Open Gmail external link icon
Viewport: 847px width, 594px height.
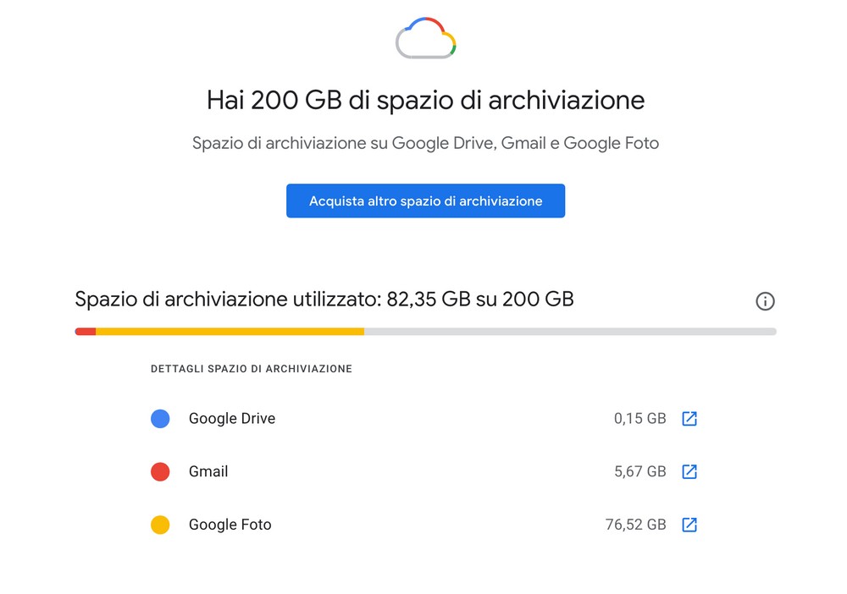click(689, 471)
